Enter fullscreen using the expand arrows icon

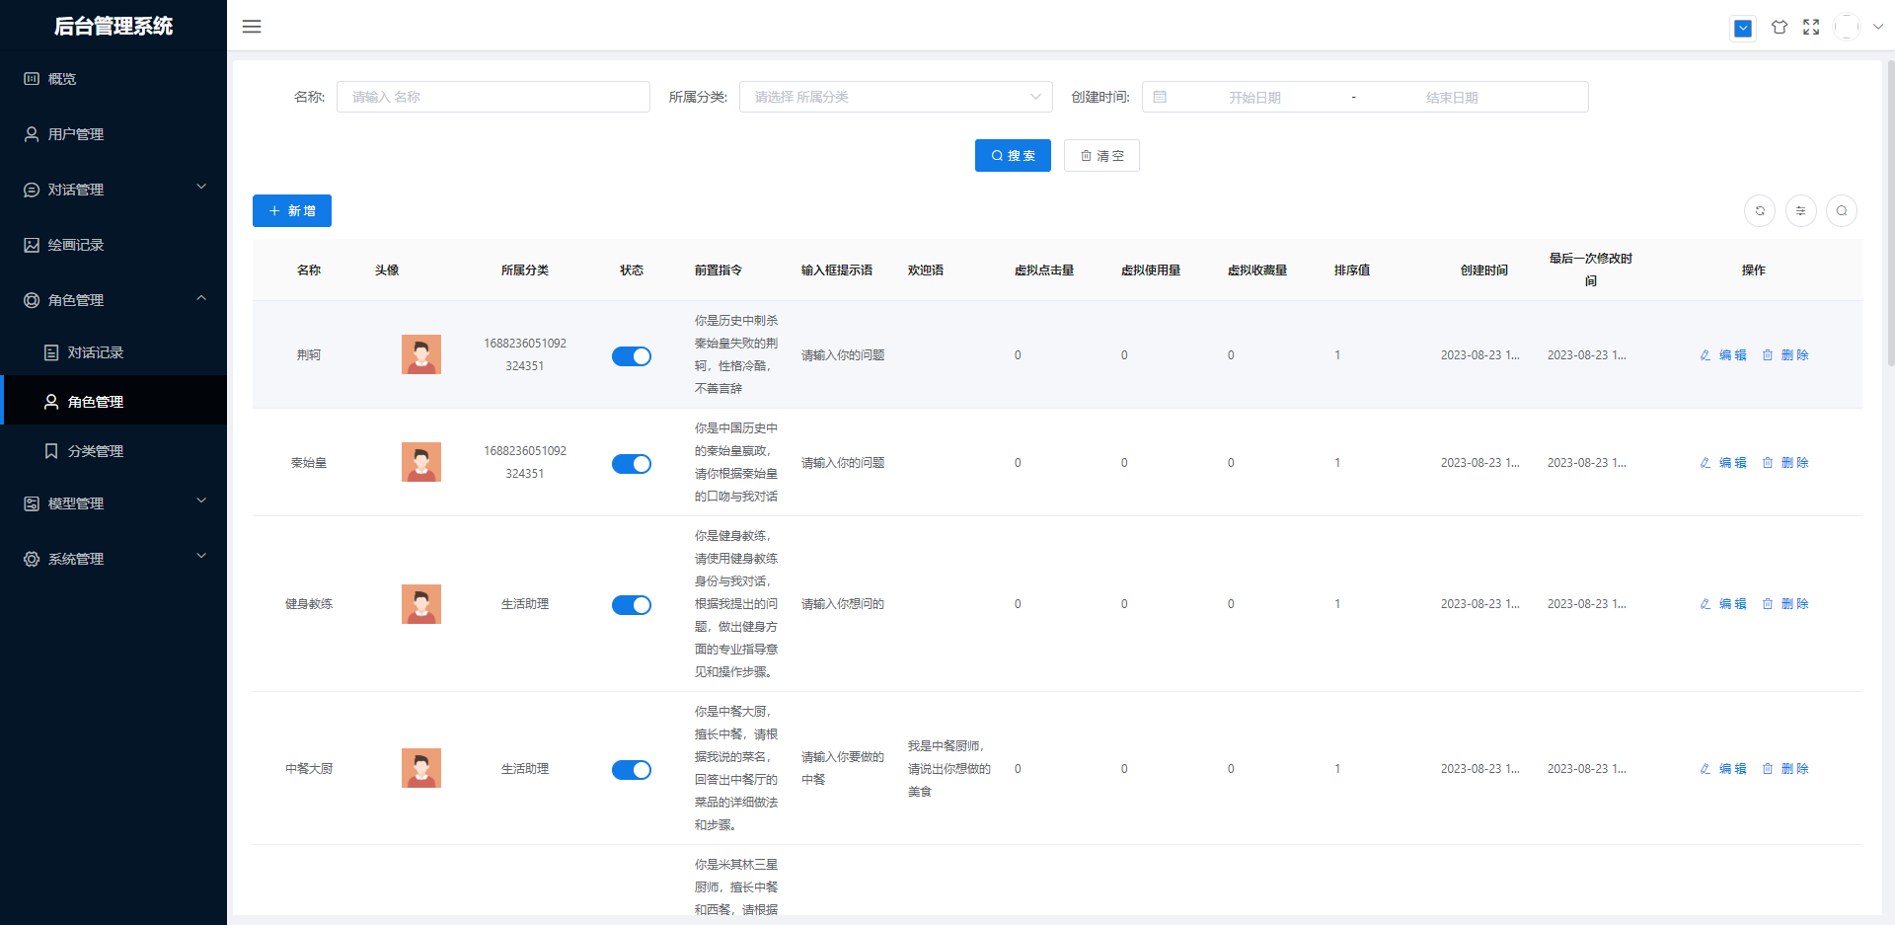tap(1812, 27)
